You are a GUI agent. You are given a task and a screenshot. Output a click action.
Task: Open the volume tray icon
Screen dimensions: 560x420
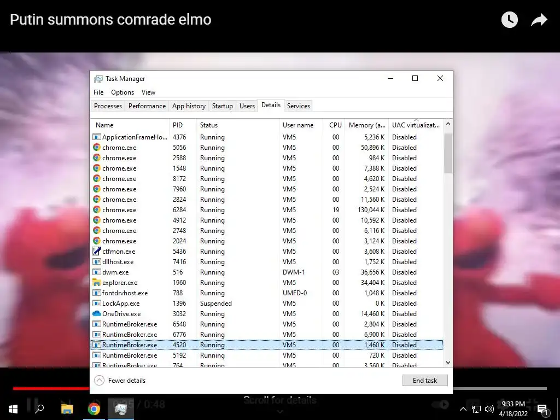[489, 409]
